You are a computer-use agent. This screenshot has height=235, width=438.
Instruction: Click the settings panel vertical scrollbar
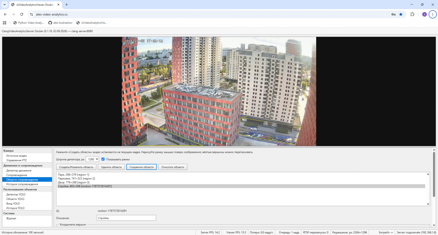(x=434, y=174)
